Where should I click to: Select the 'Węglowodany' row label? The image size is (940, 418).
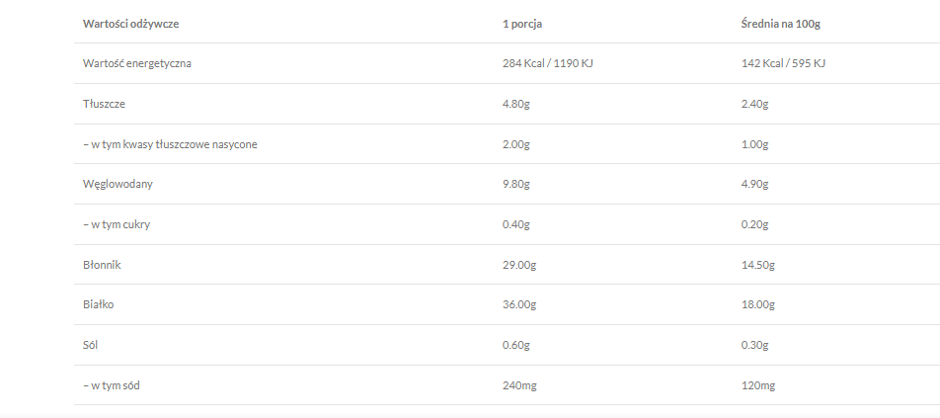tap(117, 184)
